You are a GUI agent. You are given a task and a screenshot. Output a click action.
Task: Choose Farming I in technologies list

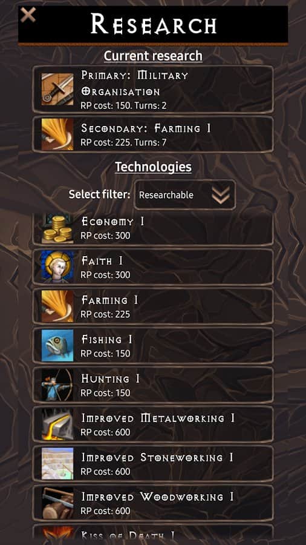point(153,306)
